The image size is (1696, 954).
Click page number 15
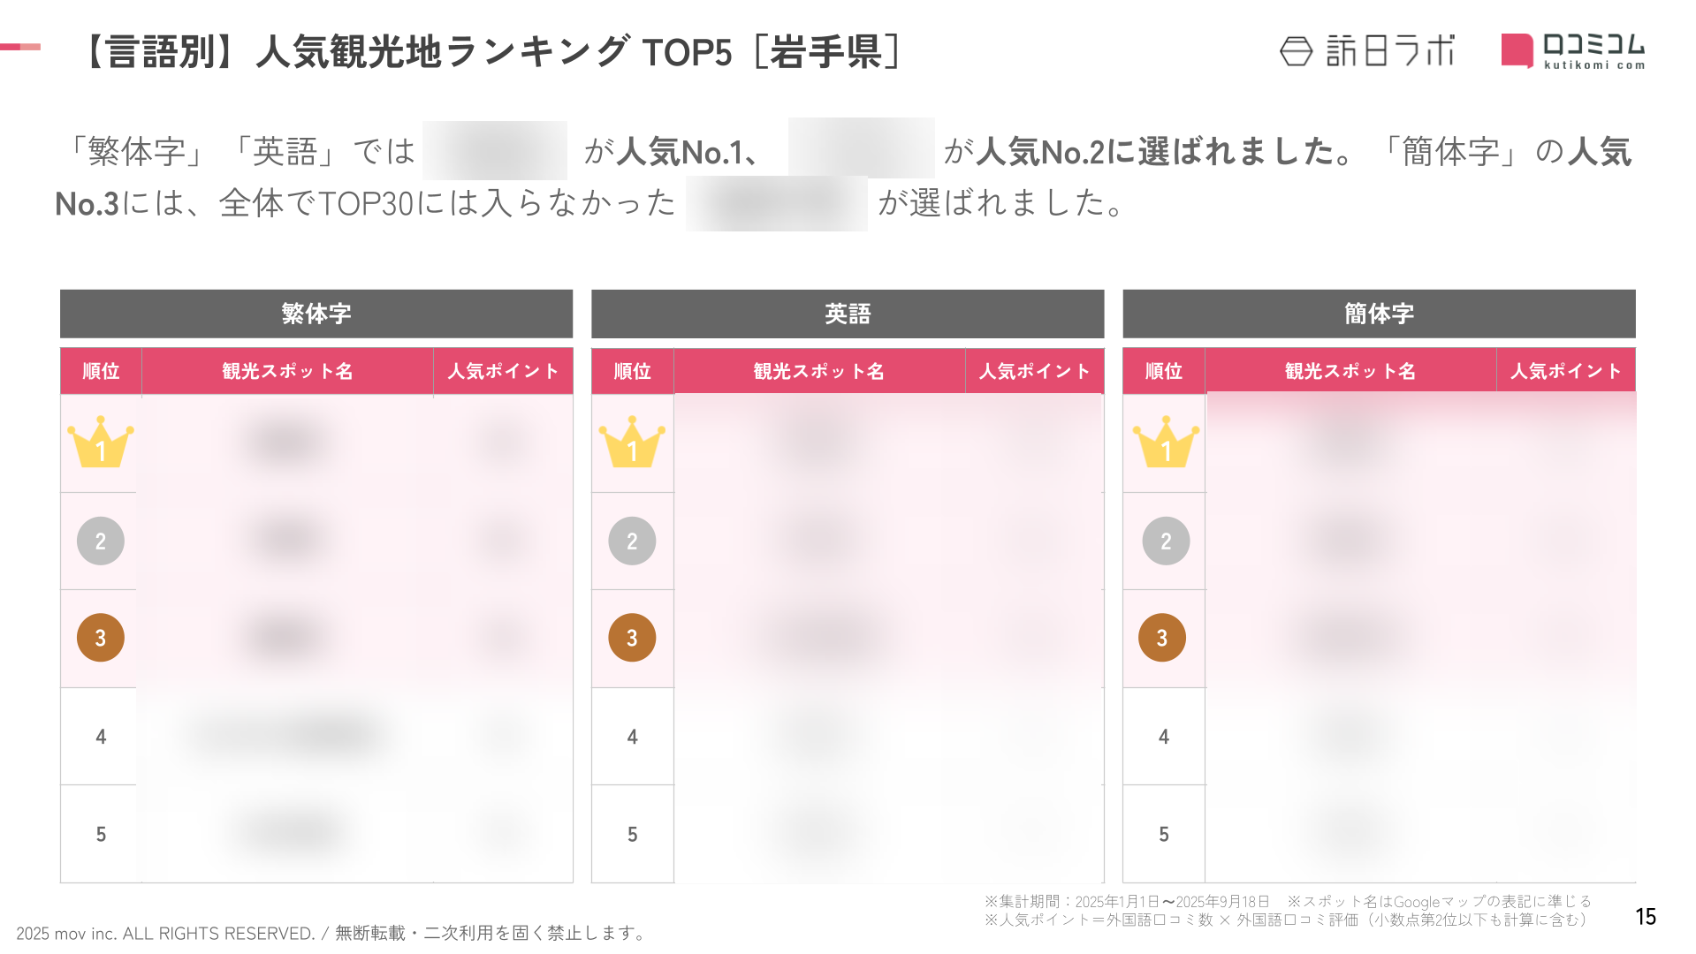(1645, 917)
